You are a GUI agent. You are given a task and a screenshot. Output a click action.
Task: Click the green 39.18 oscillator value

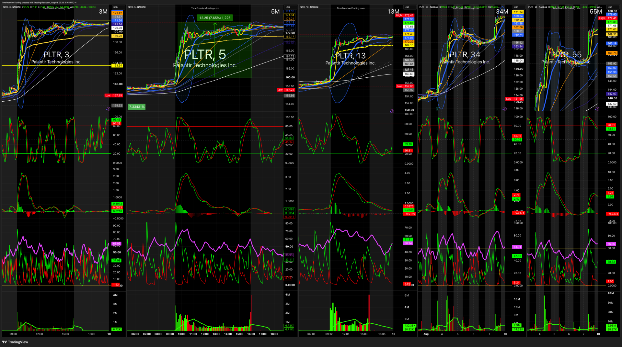[x=408, y=144]
